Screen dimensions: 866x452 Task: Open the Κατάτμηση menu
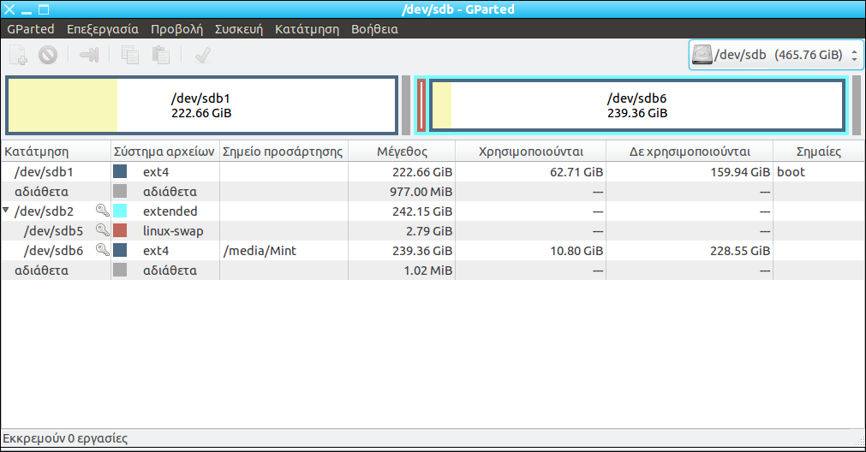point(307,29)
